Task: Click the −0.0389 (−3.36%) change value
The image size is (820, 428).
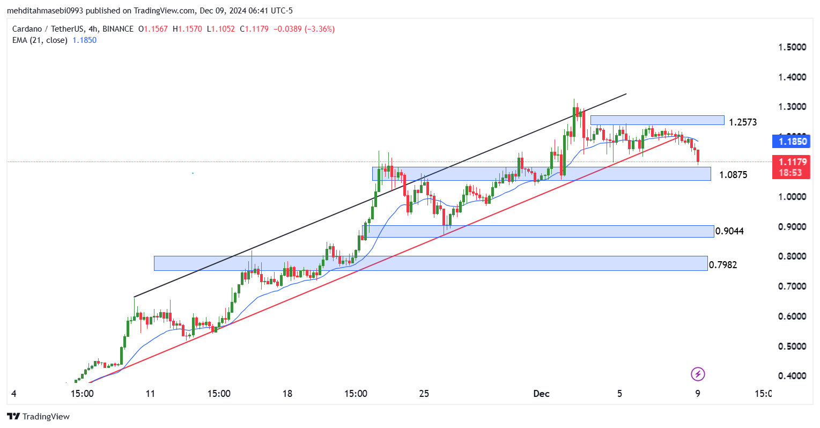Action: pyautogui.click(x=304, y=29)
